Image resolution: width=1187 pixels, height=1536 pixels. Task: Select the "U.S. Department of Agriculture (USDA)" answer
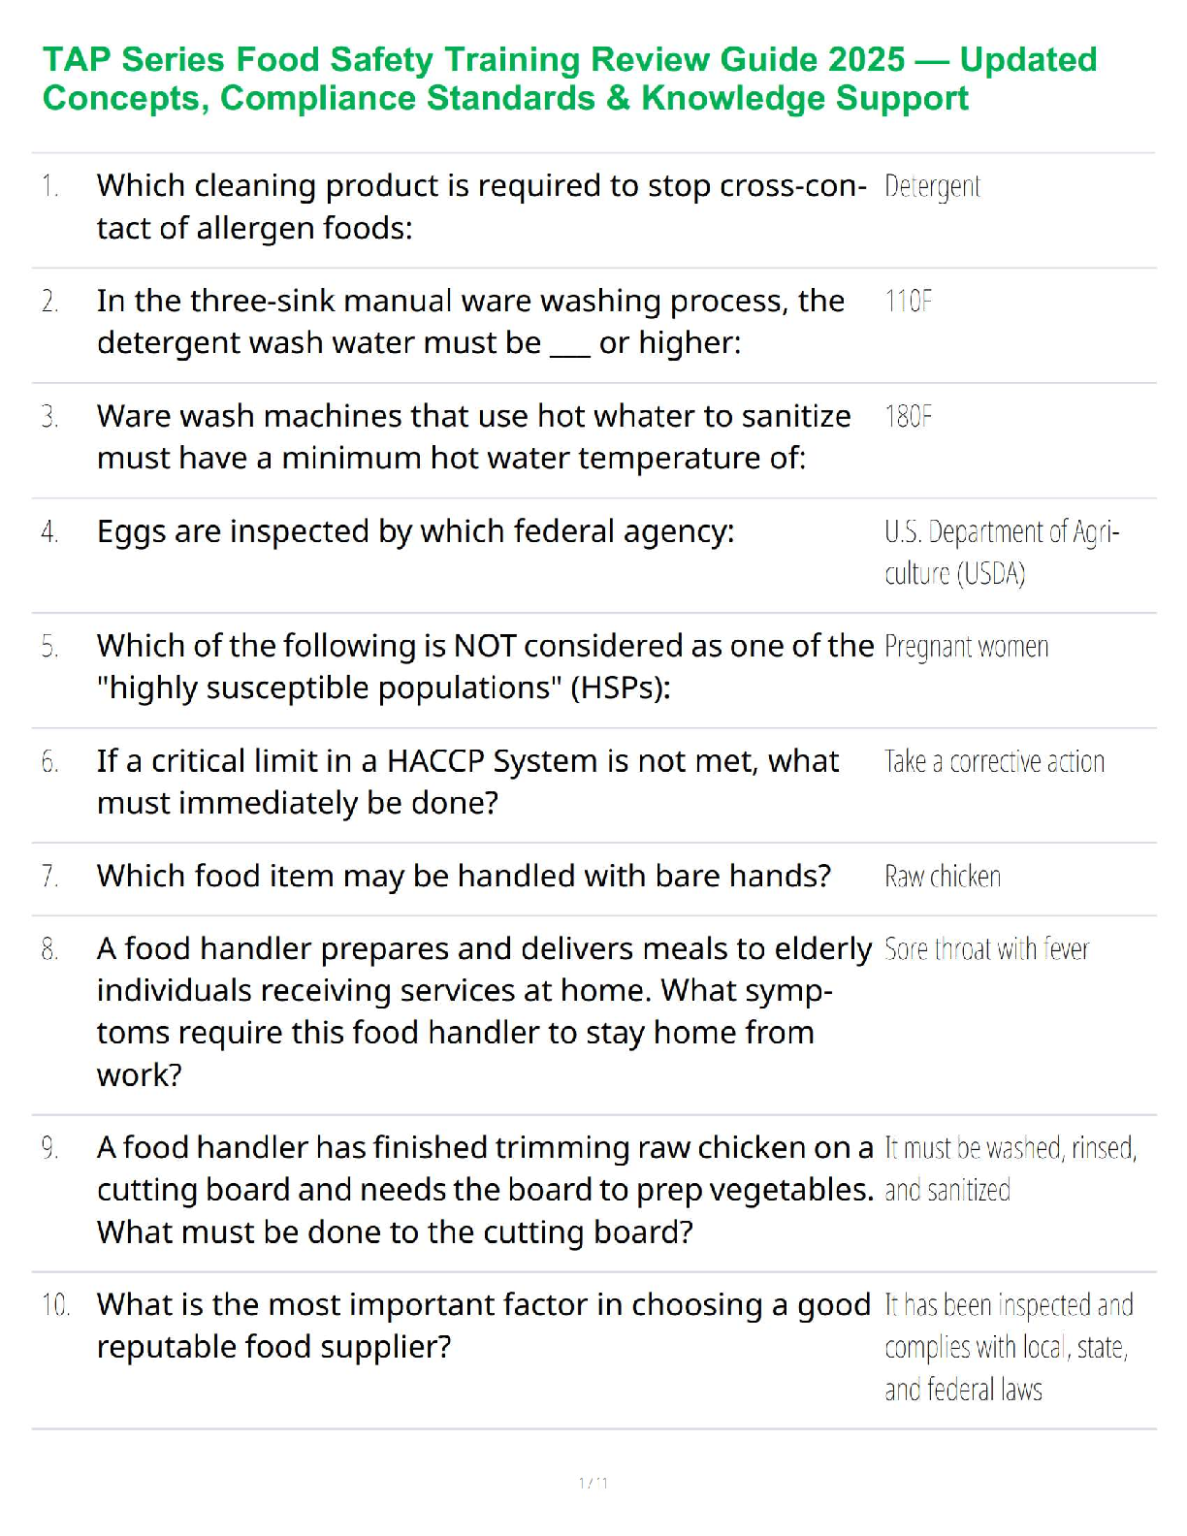tap(1001, 553)
